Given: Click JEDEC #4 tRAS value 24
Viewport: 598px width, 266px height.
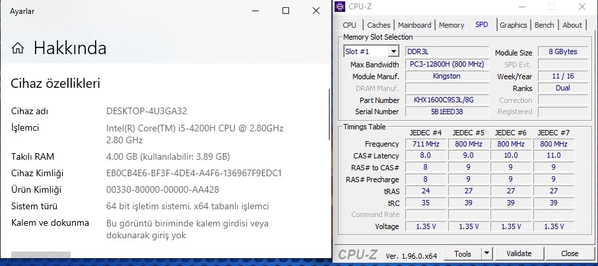Looking at the screenshot, I should pyautogui.click(x=426, y=191).
